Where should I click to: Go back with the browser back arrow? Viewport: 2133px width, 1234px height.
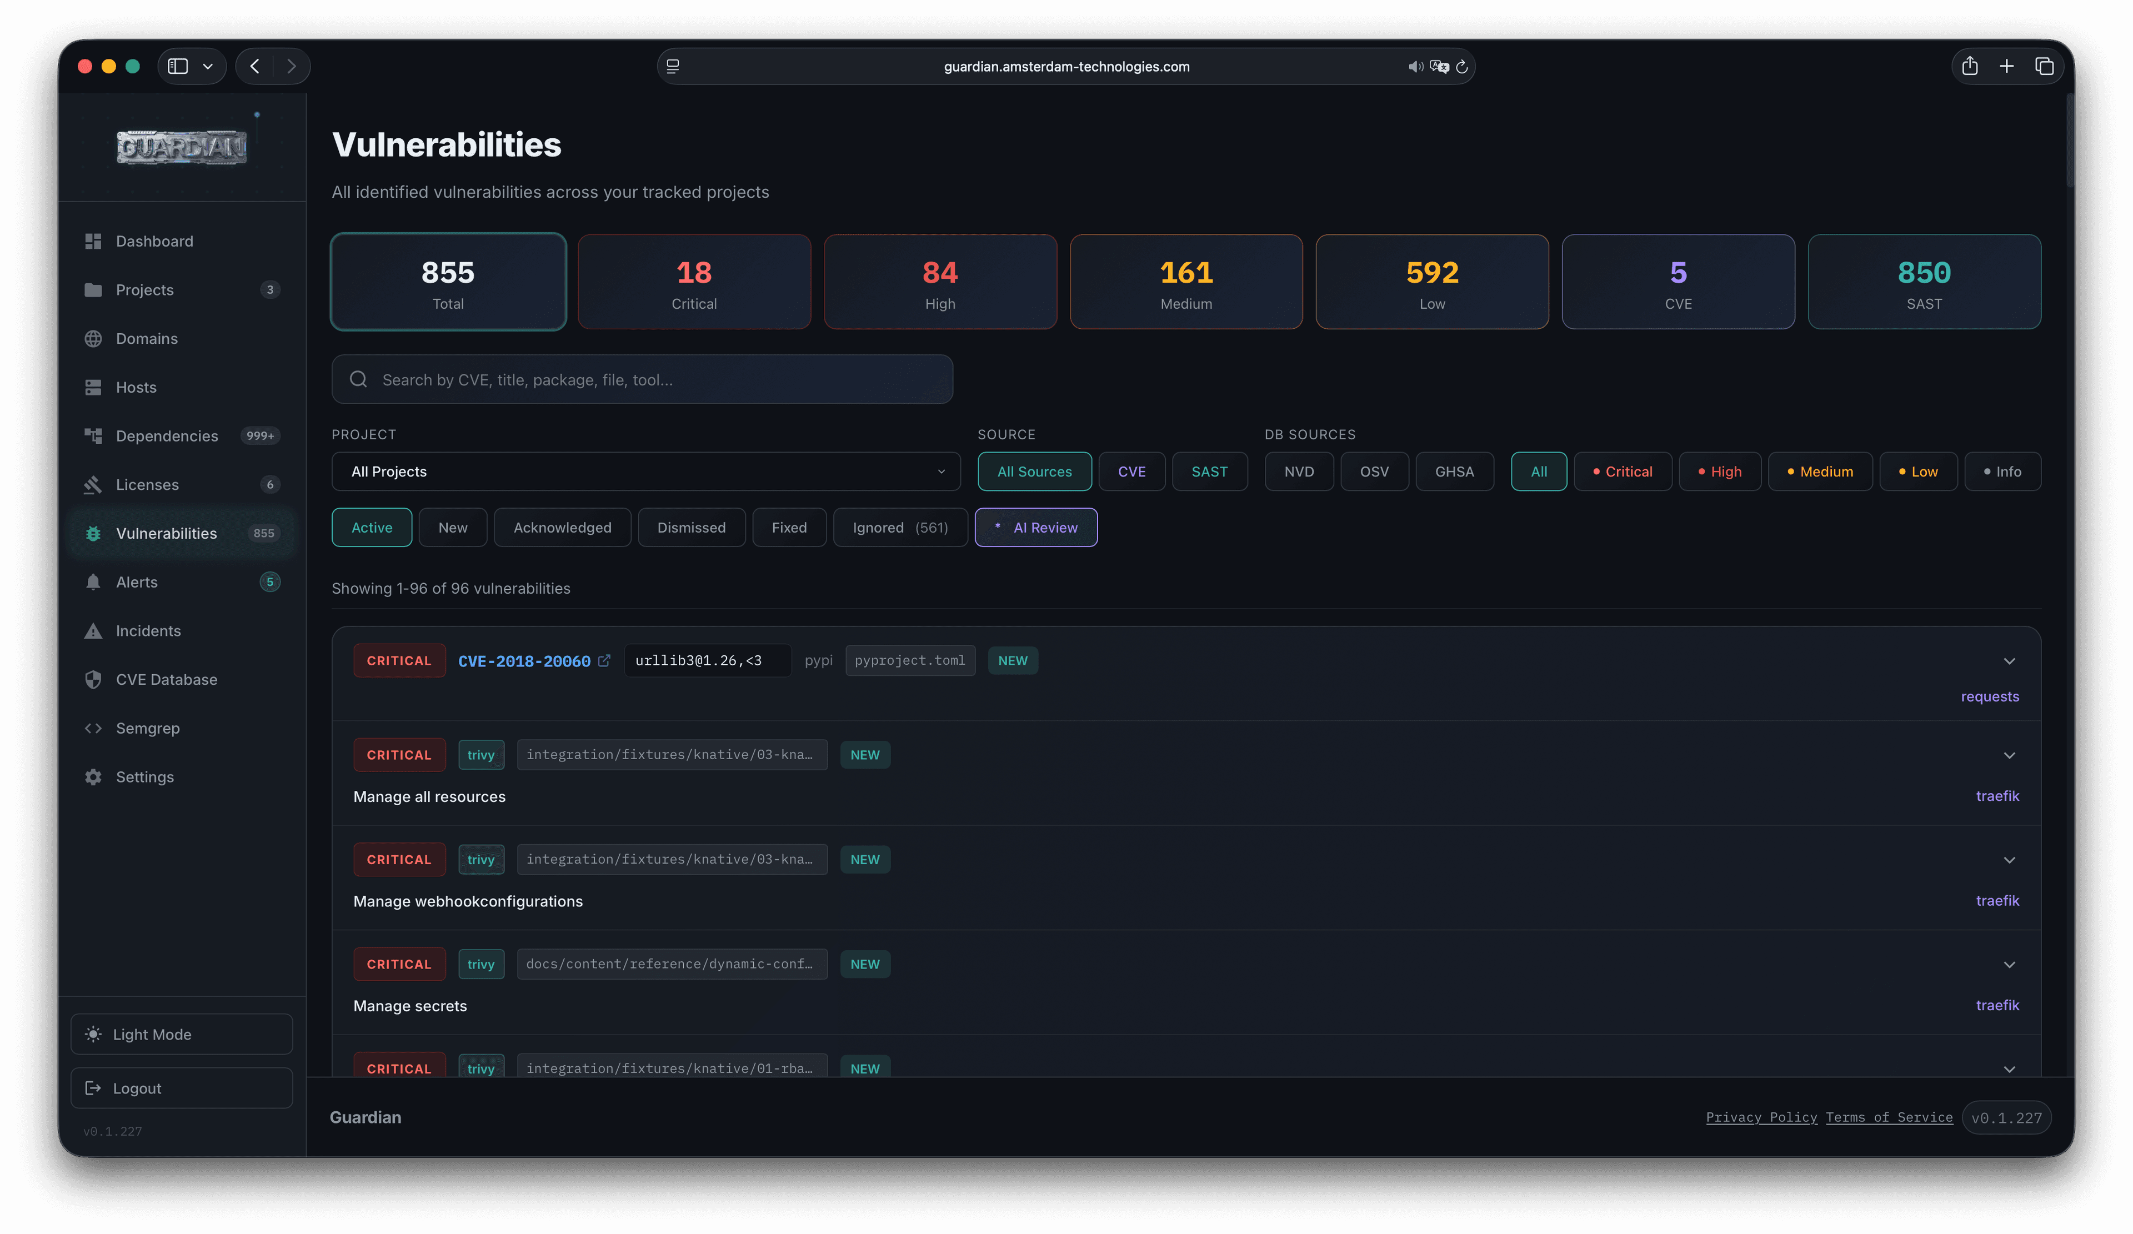[254, 66]
